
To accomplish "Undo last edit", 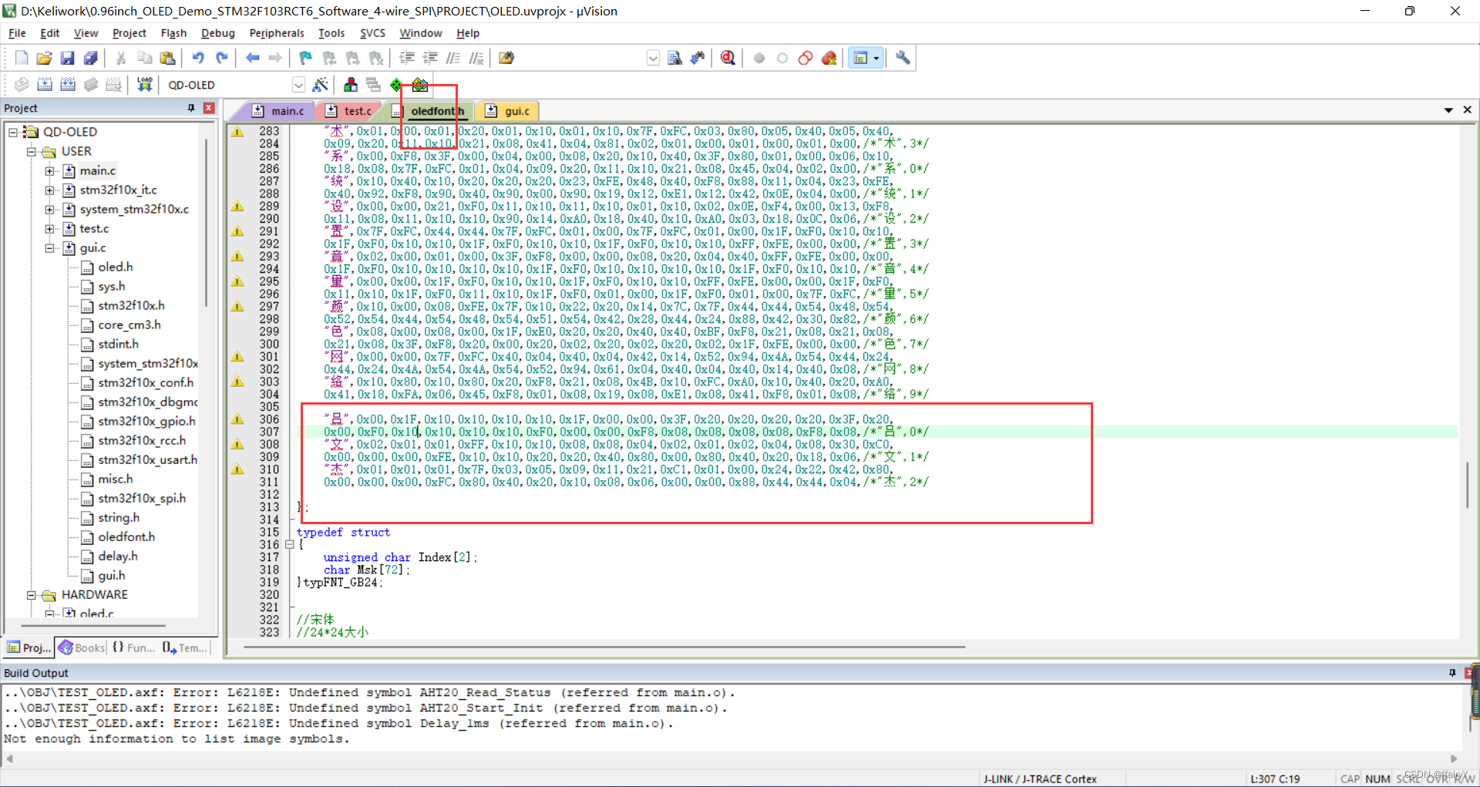I will (198, 58).
